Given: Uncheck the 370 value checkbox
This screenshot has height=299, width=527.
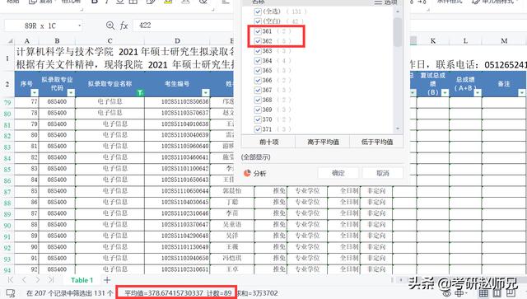Looking at the screenshot, I should [x=258, y=119].
